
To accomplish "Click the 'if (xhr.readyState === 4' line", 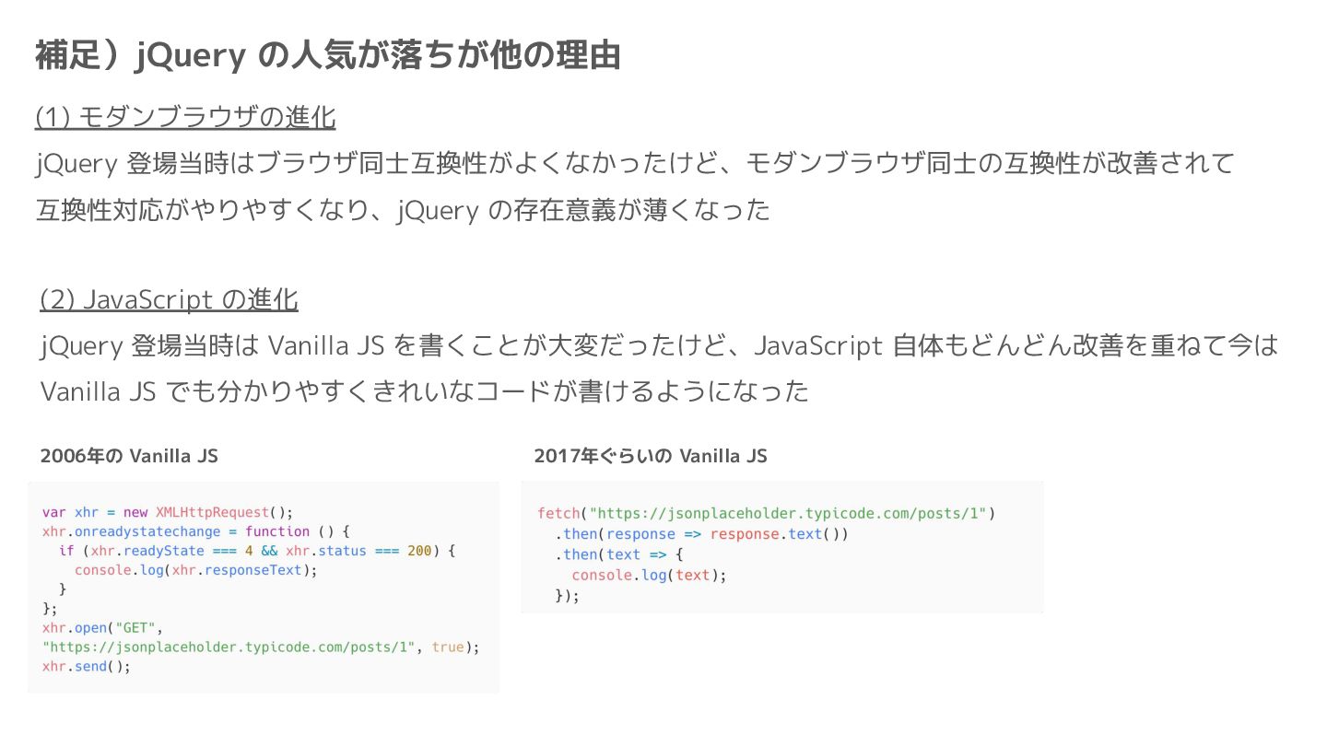I will [257, 551].
